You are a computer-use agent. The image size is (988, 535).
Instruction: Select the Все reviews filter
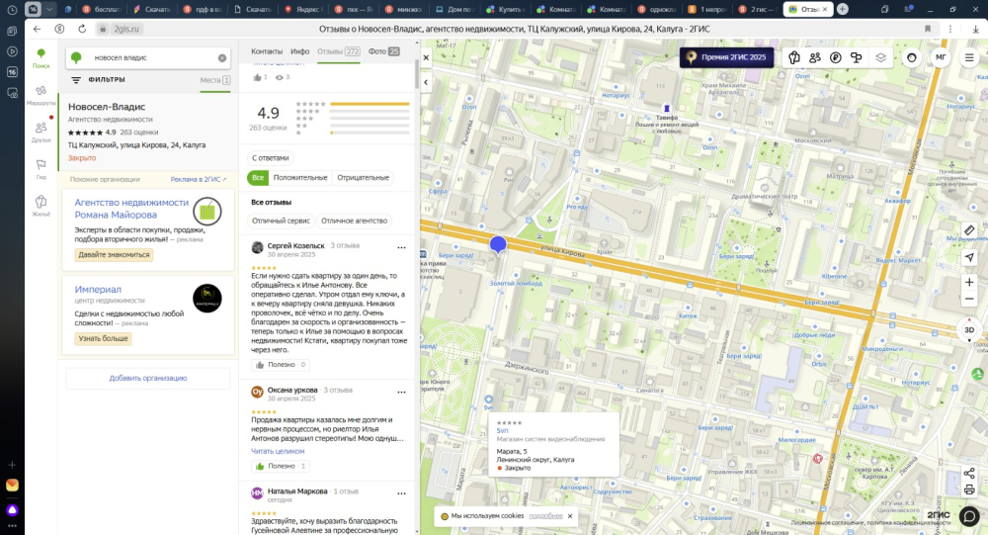click(258, 178)
